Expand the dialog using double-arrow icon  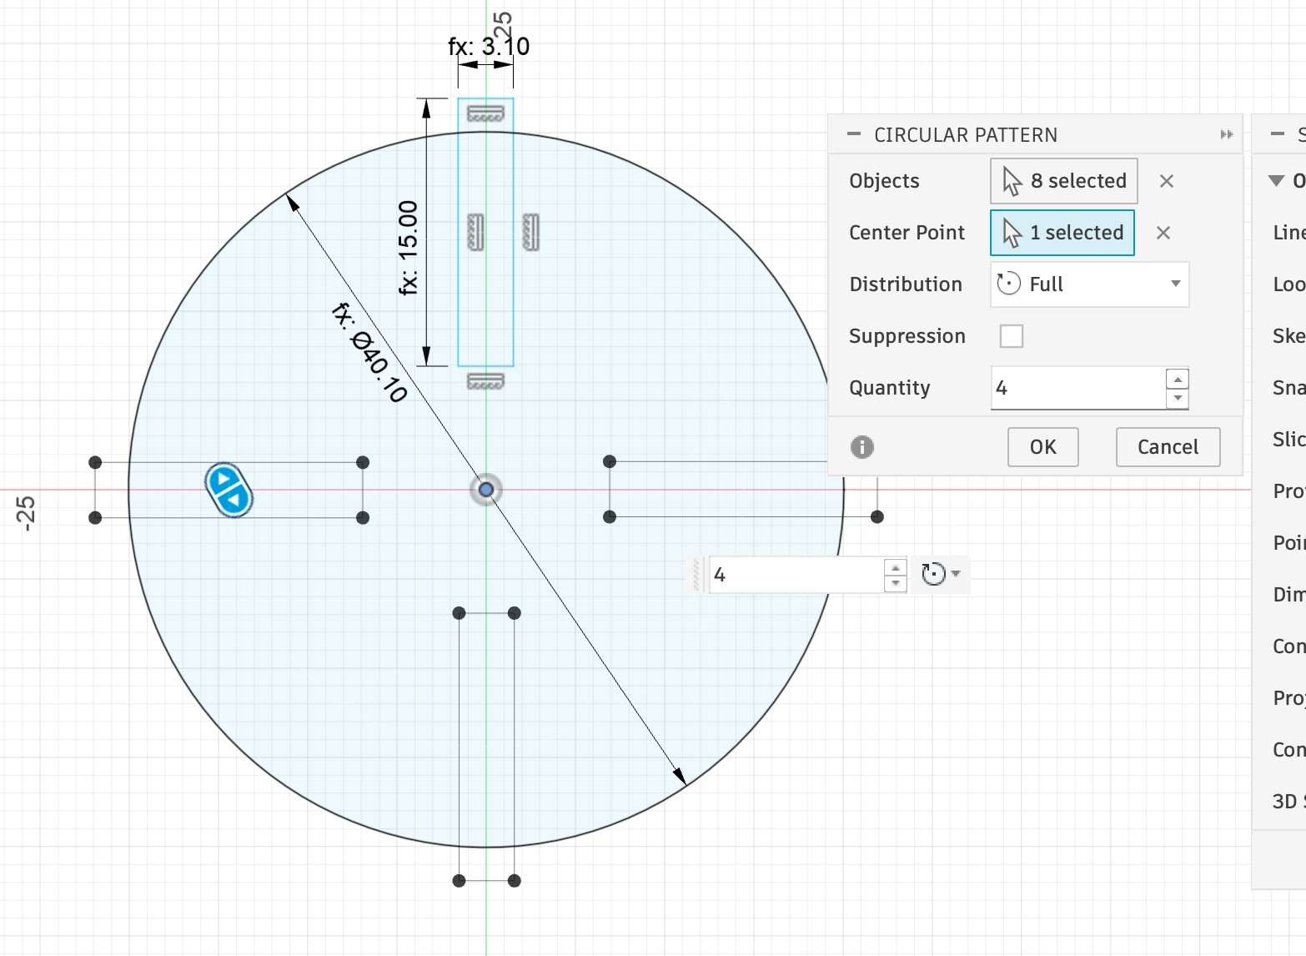click(1226, 134)
